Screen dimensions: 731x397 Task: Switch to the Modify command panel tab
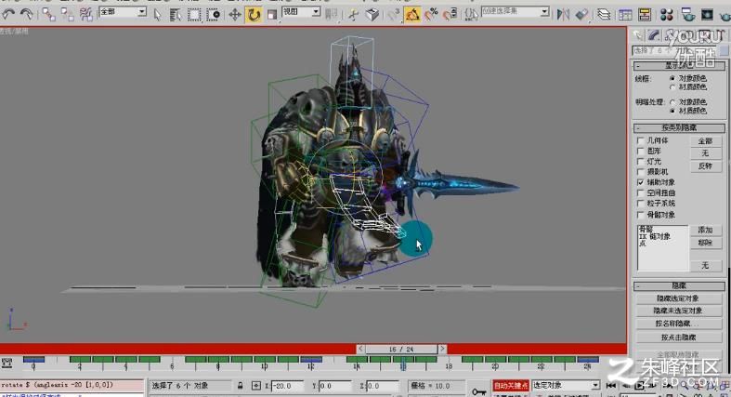[653, 35]
